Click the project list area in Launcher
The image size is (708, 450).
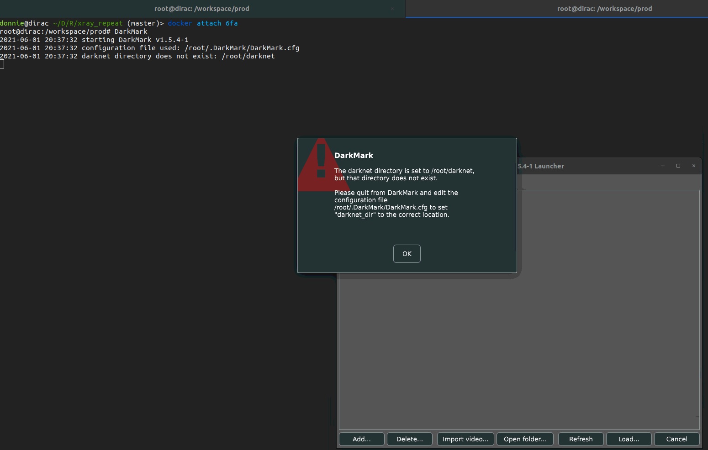(519, 309)
